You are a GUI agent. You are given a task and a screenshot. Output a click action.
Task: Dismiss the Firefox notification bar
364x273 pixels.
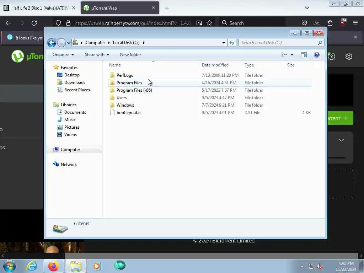(x=355, y=37)
